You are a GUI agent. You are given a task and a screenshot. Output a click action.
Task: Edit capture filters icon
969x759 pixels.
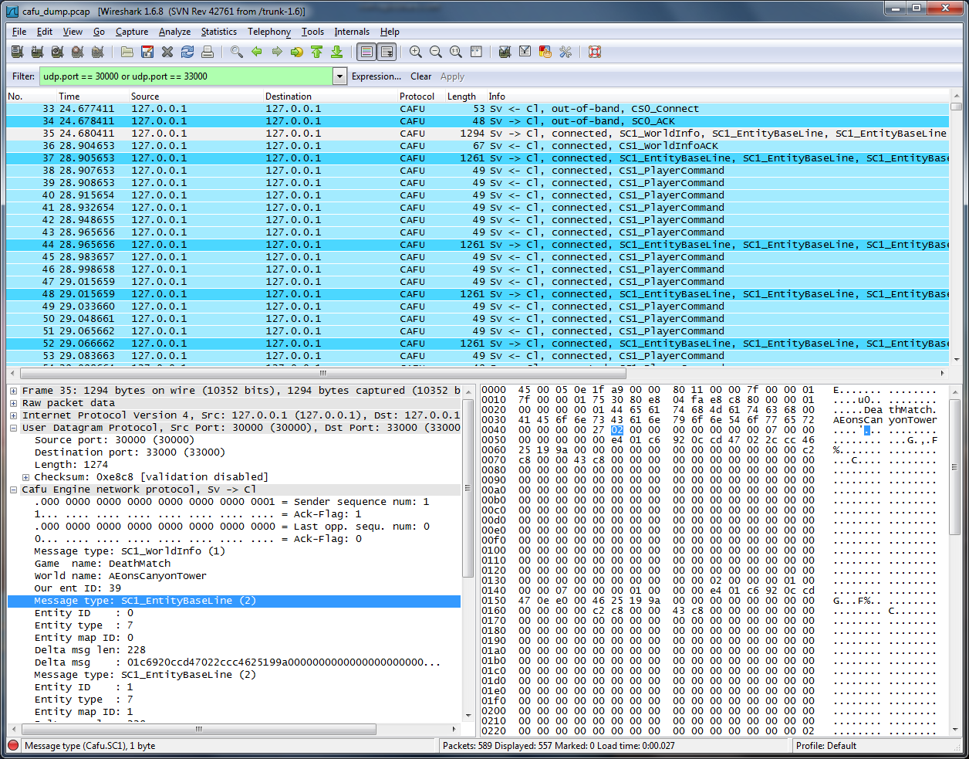pos(505,52)
